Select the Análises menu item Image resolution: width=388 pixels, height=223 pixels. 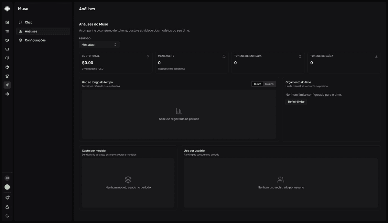pyautogui.click(x=43, y=31)
